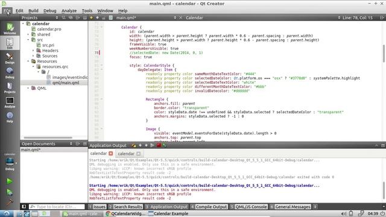Re-run the application from Output toolbar
Image resolution: width=386 pixels, height=217 pixels.
click(x=153, y=145)
